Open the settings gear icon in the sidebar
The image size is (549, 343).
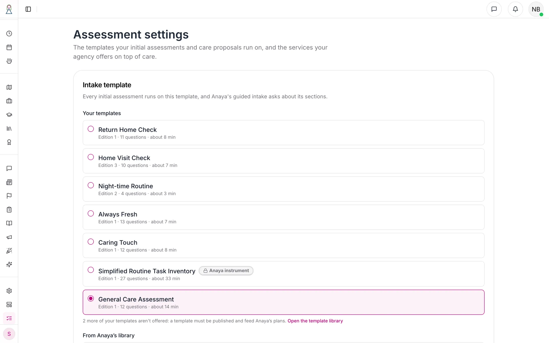(x=9, y=291)
